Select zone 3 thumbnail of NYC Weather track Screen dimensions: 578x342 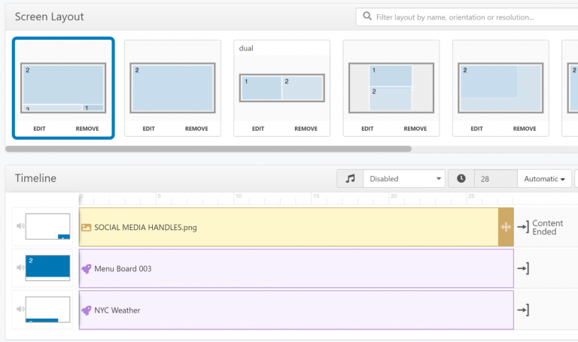[47, 310]
